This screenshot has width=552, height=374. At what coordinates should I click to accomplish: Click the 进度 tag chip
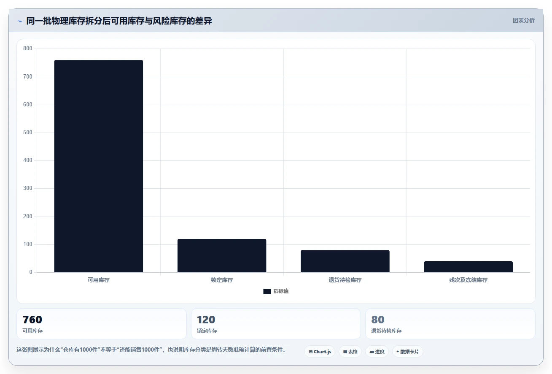377,352
